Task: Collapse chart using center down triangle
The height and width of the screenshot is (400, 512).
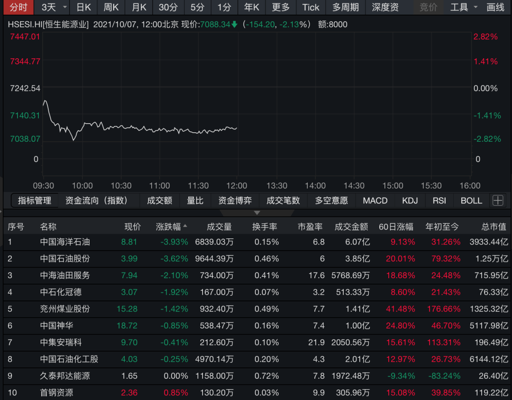Action: pyautogui.click(x=257, y=213)
